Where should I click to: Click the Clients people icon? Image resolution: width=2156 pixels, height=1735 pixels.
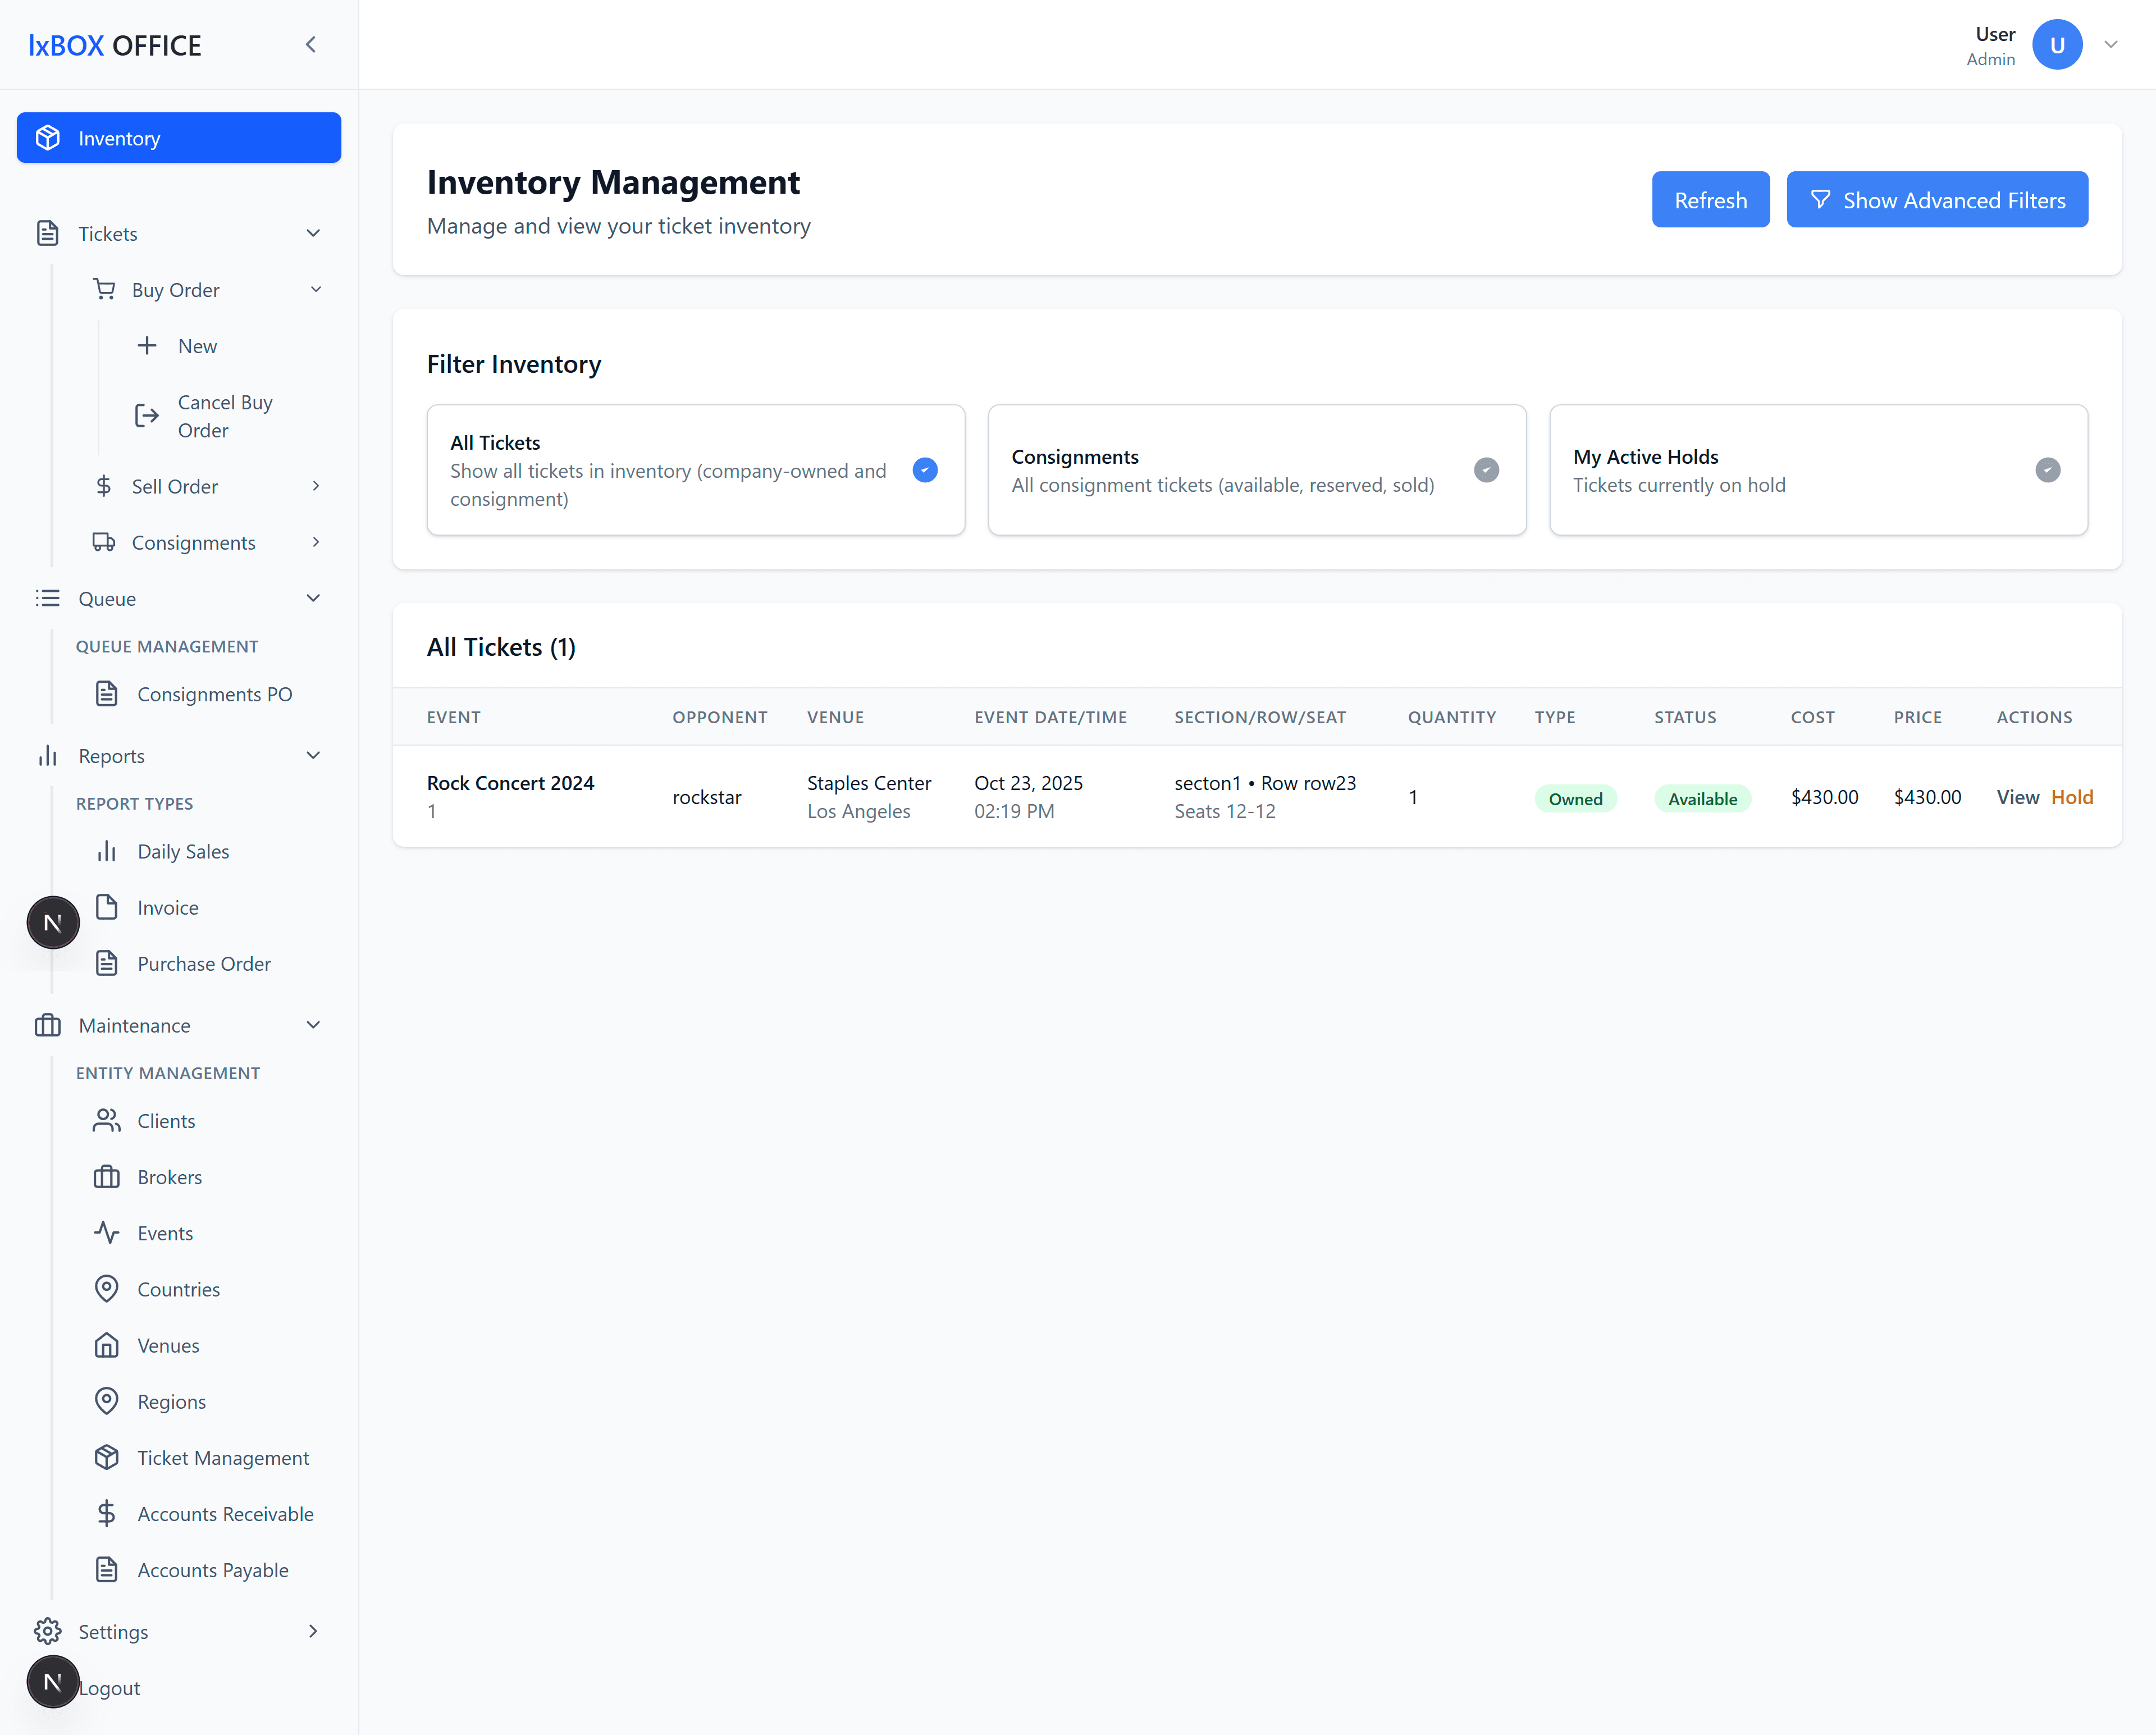pyautogui.click(x=107, y=1121)
